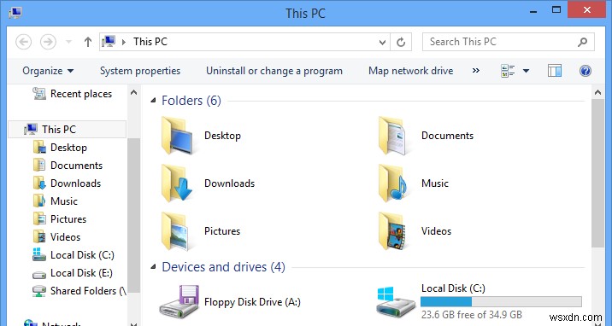Go back with the Back arrow button
The height and width of the screenshot is (326, 612).
click(23, 42)
